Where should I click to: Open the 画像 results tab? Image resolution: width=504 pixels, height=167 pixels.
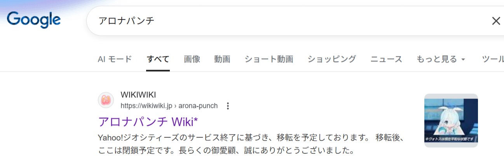tap(192, 59)
